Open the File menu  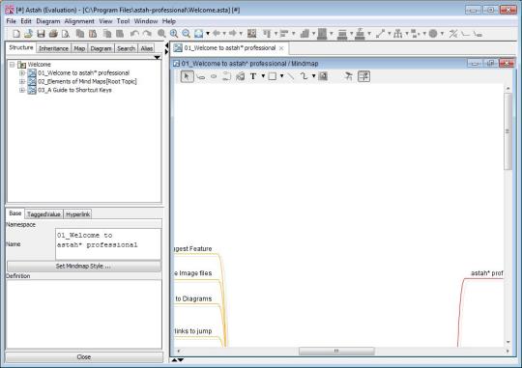tap(11, 21)
